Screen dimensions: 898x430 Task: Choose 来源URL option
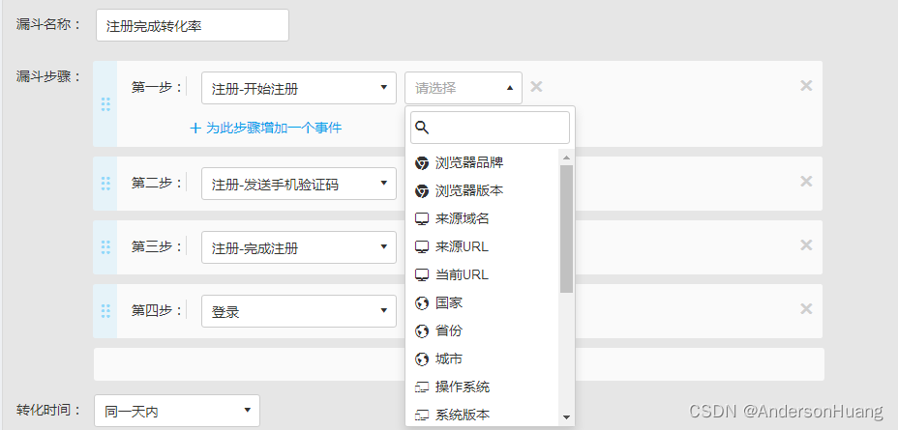482,247
